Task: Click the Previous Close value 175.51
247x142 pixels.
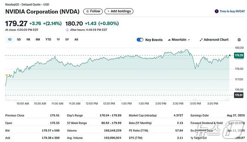Action: (55, 115)
